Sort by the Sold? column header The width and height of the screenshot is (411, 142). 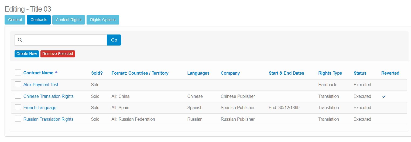coord(97,73)
